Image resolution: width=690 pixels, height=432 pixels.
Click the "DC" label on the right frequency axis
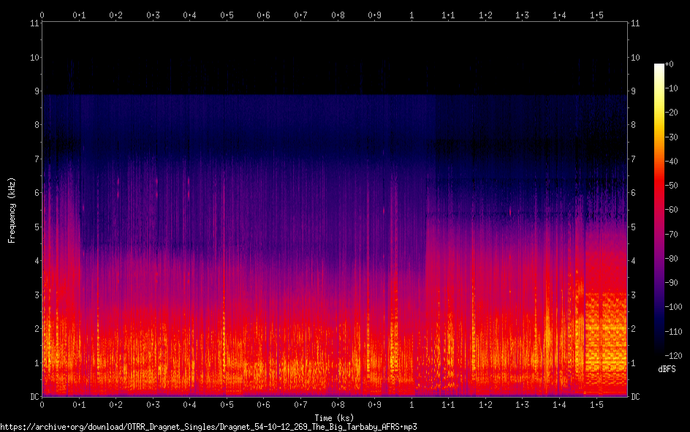click(636, 397)
